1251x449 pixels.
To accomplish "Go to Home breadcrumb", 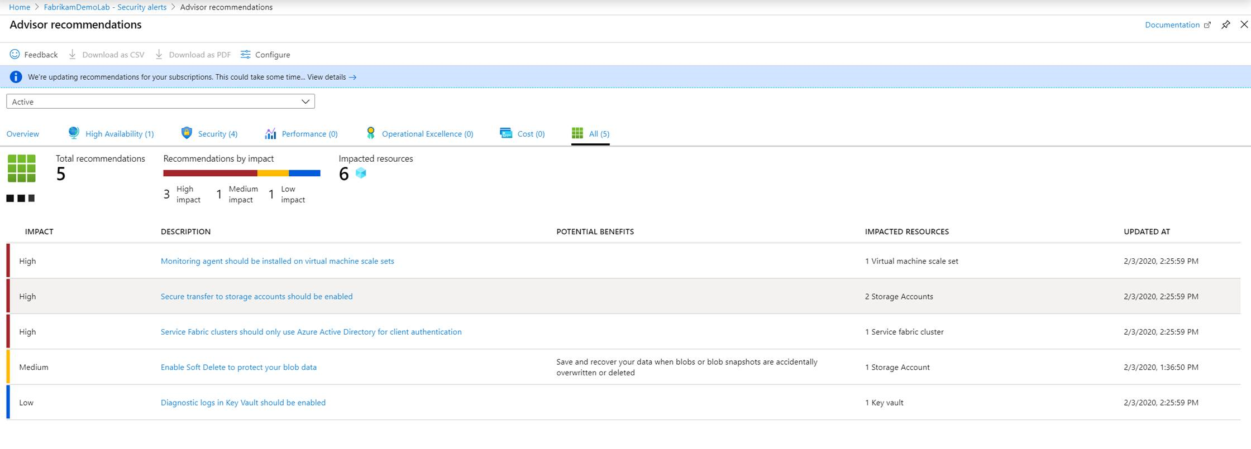I will [x=20, y=7].
